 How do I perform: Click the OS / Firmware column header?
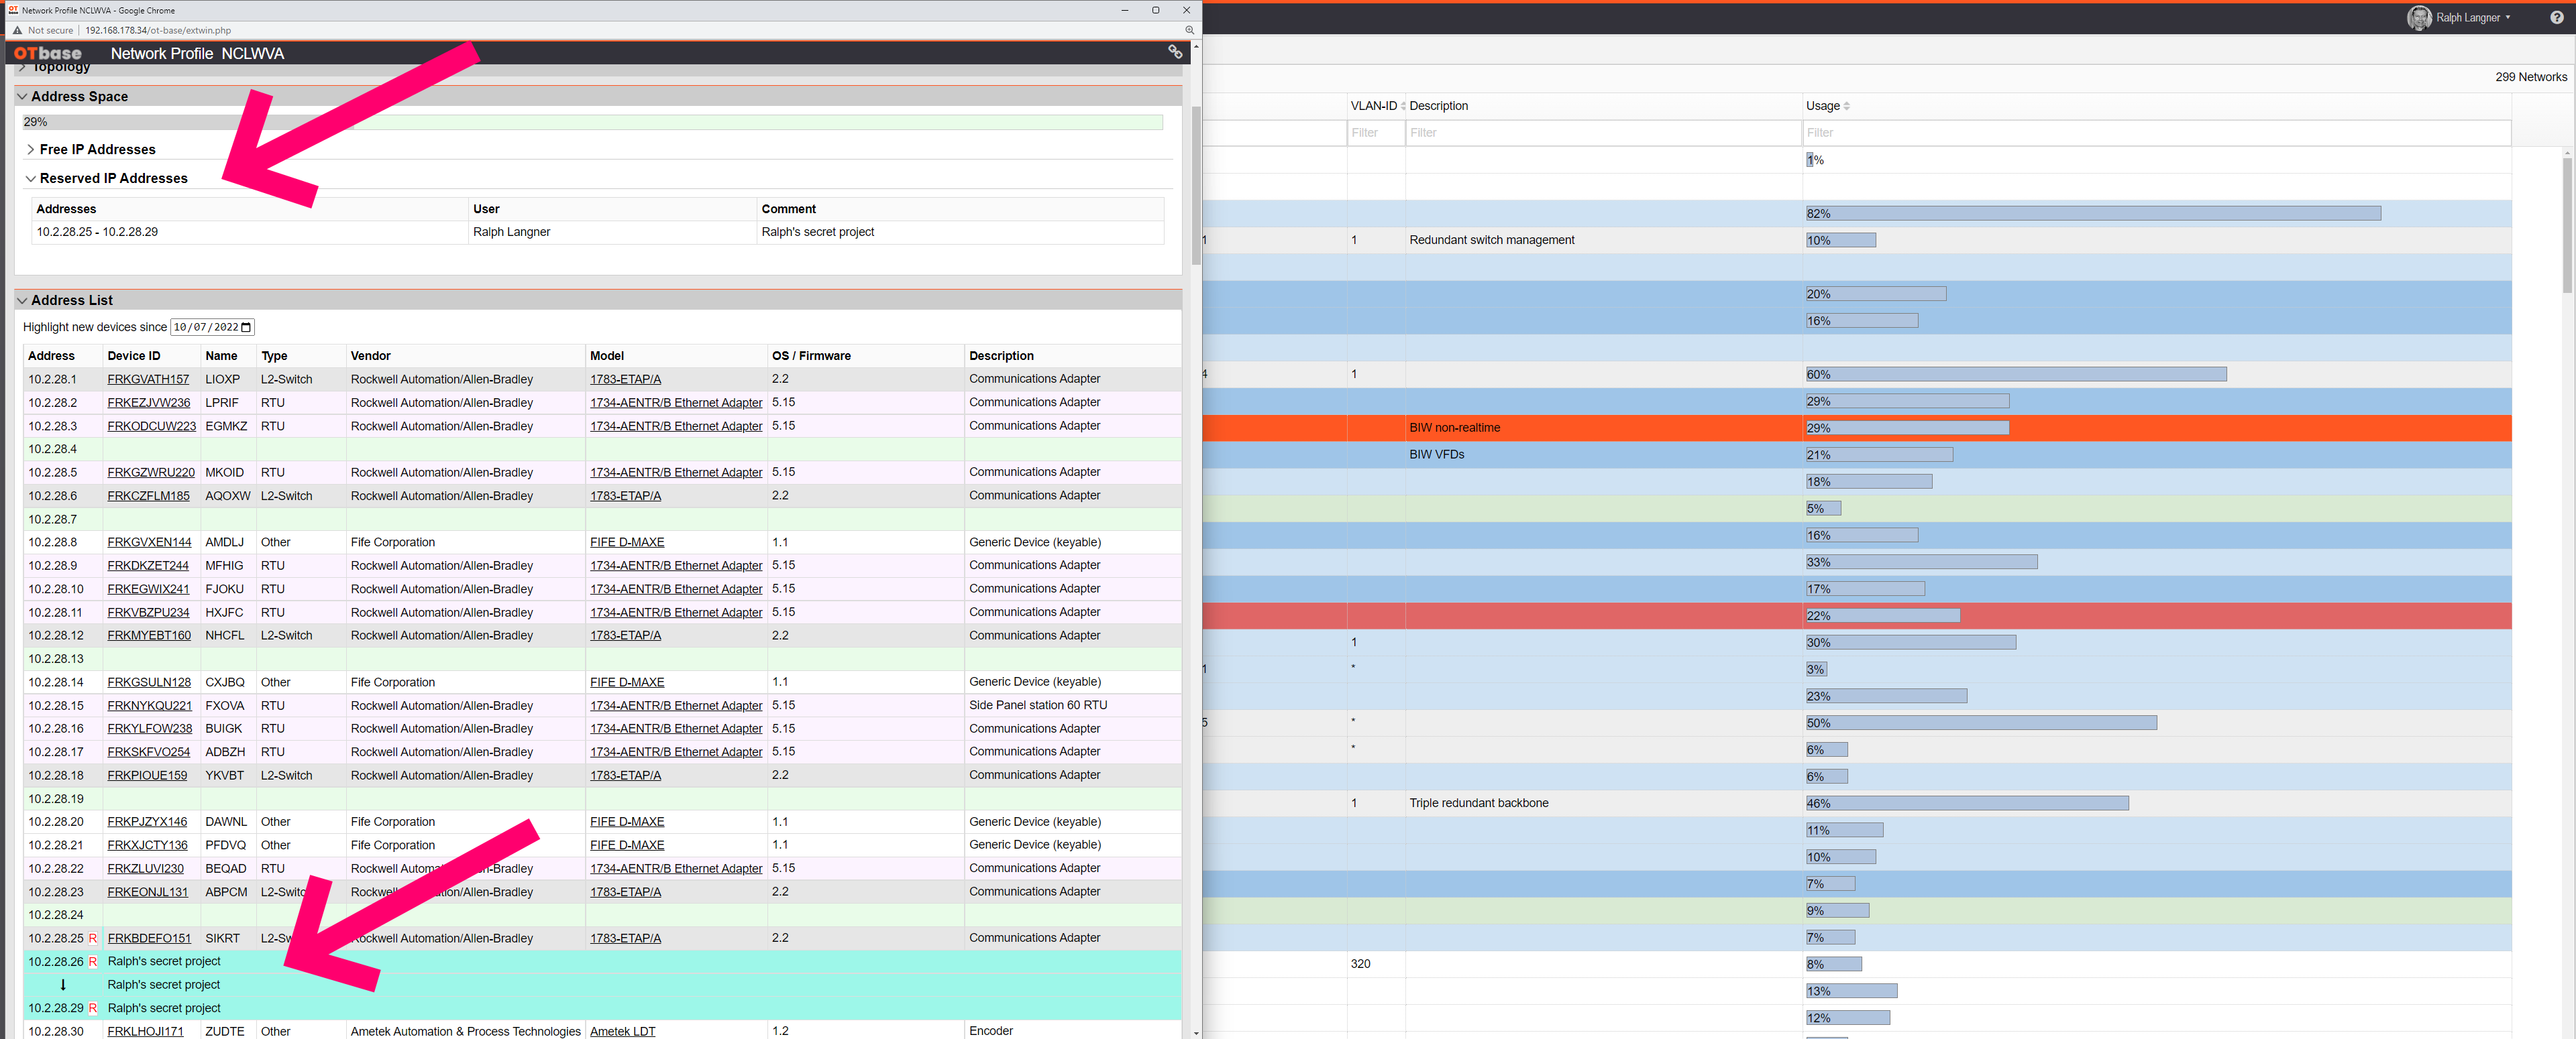(811, 356)
